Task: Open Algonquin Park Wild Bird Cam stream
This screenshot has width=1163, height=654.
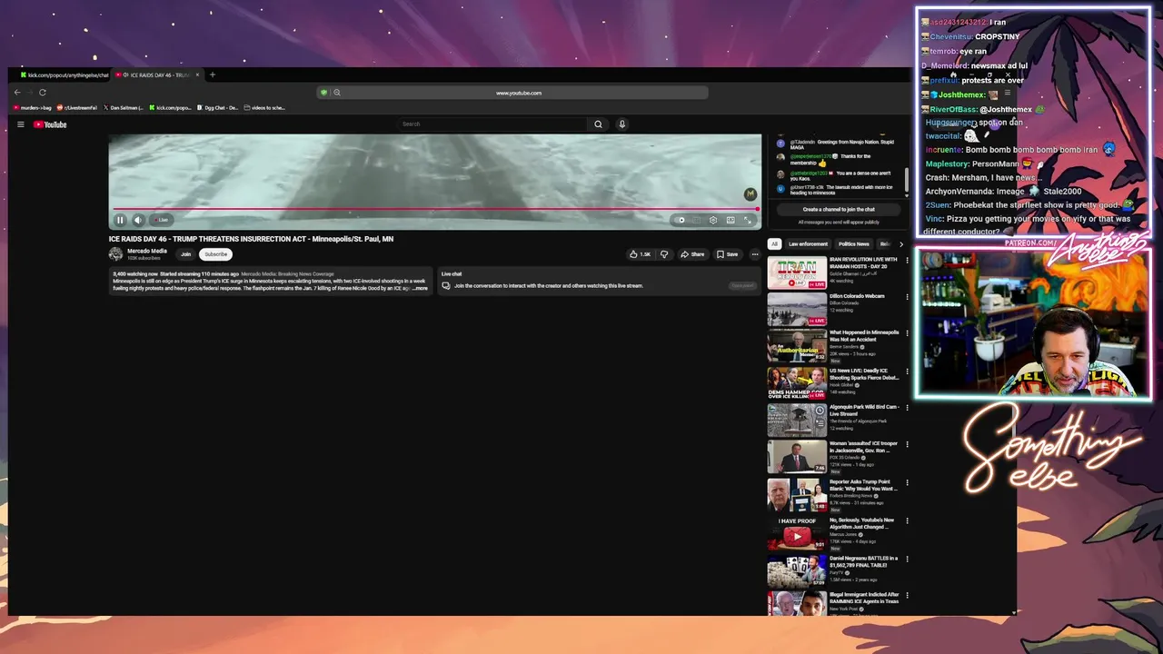Action: tap(797, 420)
